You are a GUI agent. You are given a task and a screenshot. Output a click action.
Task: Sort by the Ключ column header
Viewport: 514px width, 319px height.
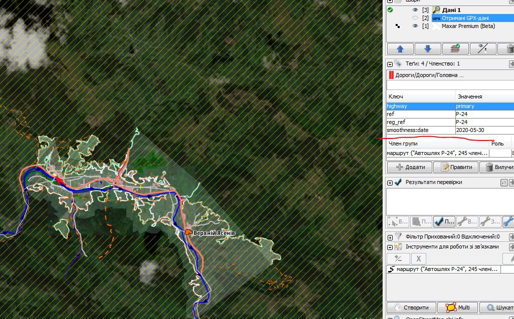click(x=421, y=96)
